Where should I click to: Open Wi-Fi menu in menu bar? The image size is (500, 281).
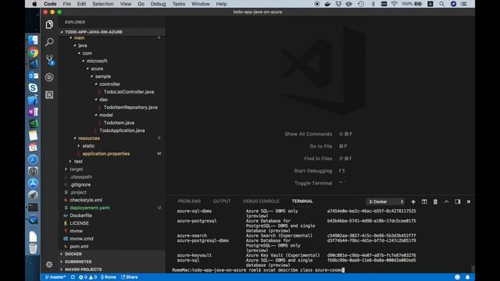[394, 4]
